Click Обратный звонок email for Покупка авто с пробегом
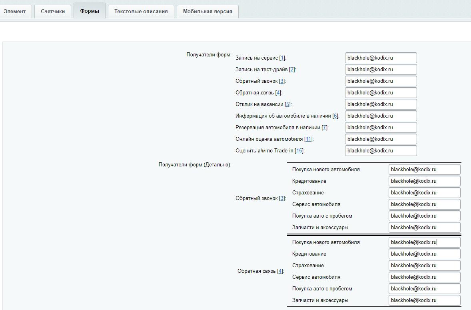The height and width of the screenshot is (310, 471). (425, 216)
